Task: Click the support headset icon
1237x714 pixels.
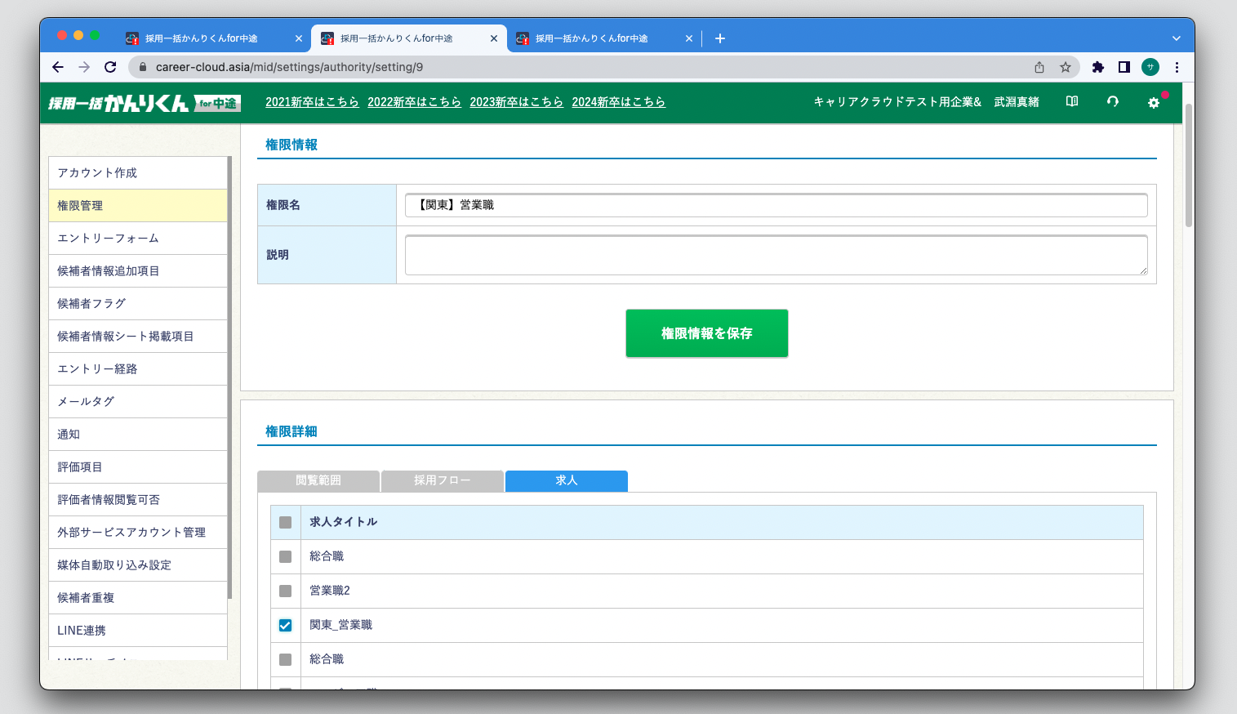Action: (x=1112, y=102)
